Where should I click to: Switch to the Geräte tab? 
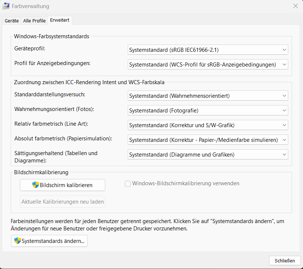coord(12,21)
